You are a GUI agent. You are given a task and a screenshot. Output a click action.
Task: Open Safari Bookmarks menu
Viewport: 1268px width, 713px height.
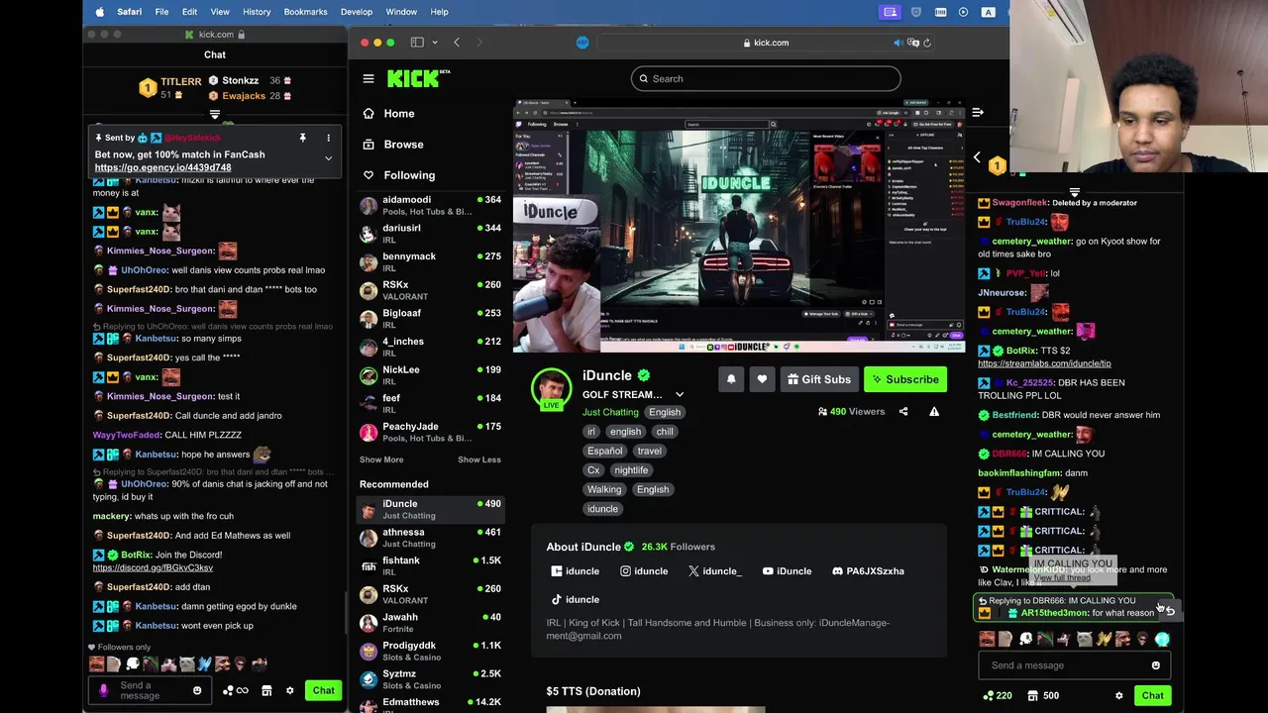(x=305, y=12)
